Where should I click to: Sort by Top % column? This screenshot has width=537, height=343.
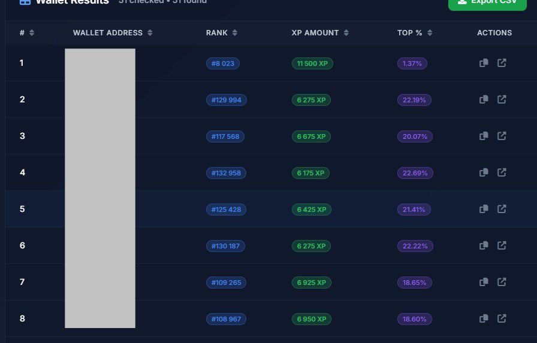pyautogui.click(x=415, y=33)
